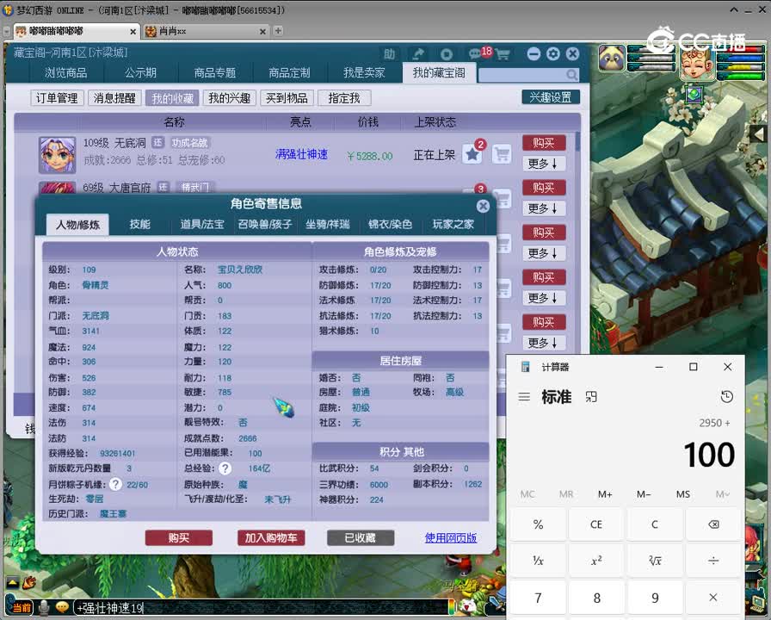The height and width of the screenshot is (620, 771).
Task: Switch to 锦衣/染色 tab
Action: [390, 225]
